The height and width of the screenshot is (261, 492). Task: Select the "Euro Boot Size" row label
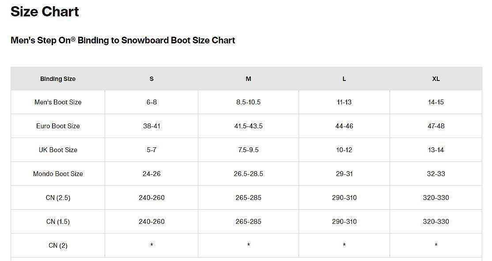click(x=58, y=126)
